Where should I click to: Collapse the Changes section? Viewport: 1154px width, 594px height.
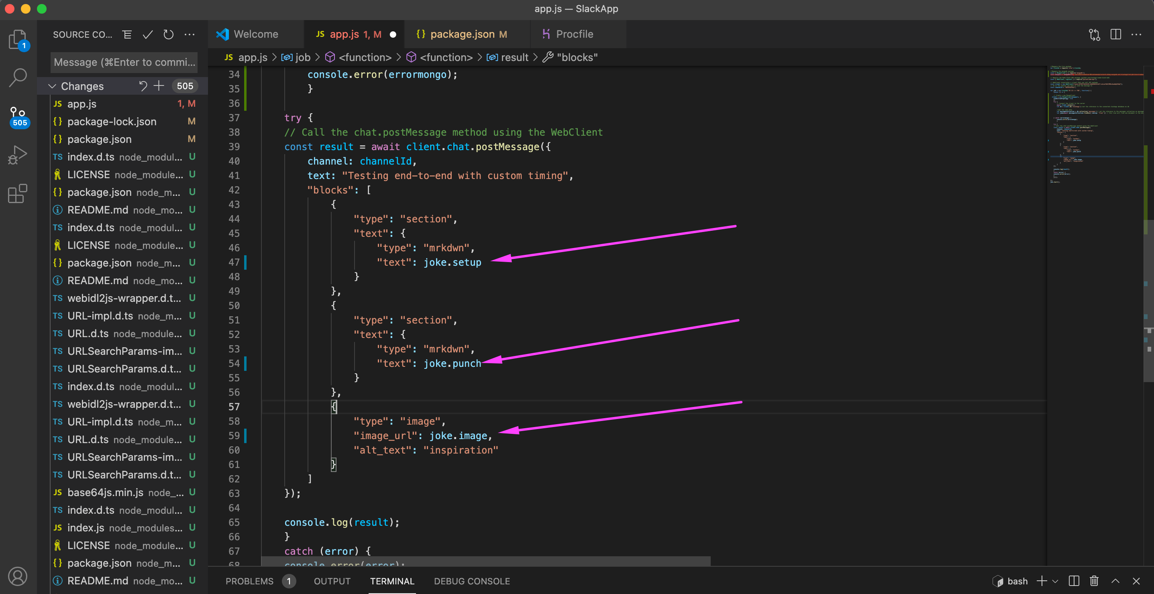pos(52,86)
